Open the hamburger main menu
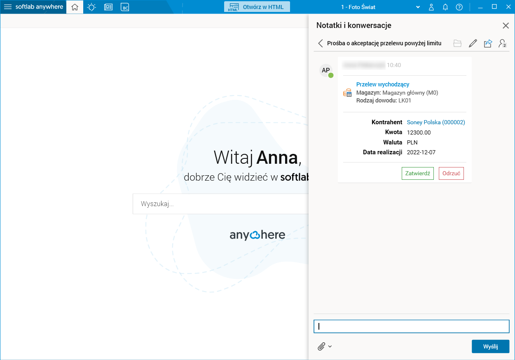Viewport: 515px width, 360px height. 7,7
